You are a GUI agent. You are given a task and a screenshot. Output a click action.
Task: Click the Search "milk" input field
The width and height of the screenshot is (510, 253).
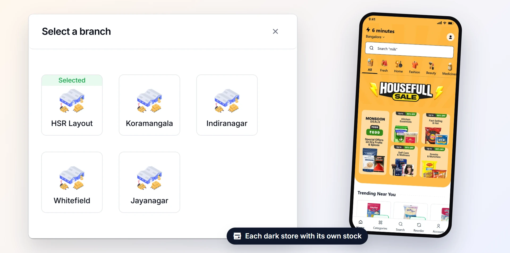point(409,50)
